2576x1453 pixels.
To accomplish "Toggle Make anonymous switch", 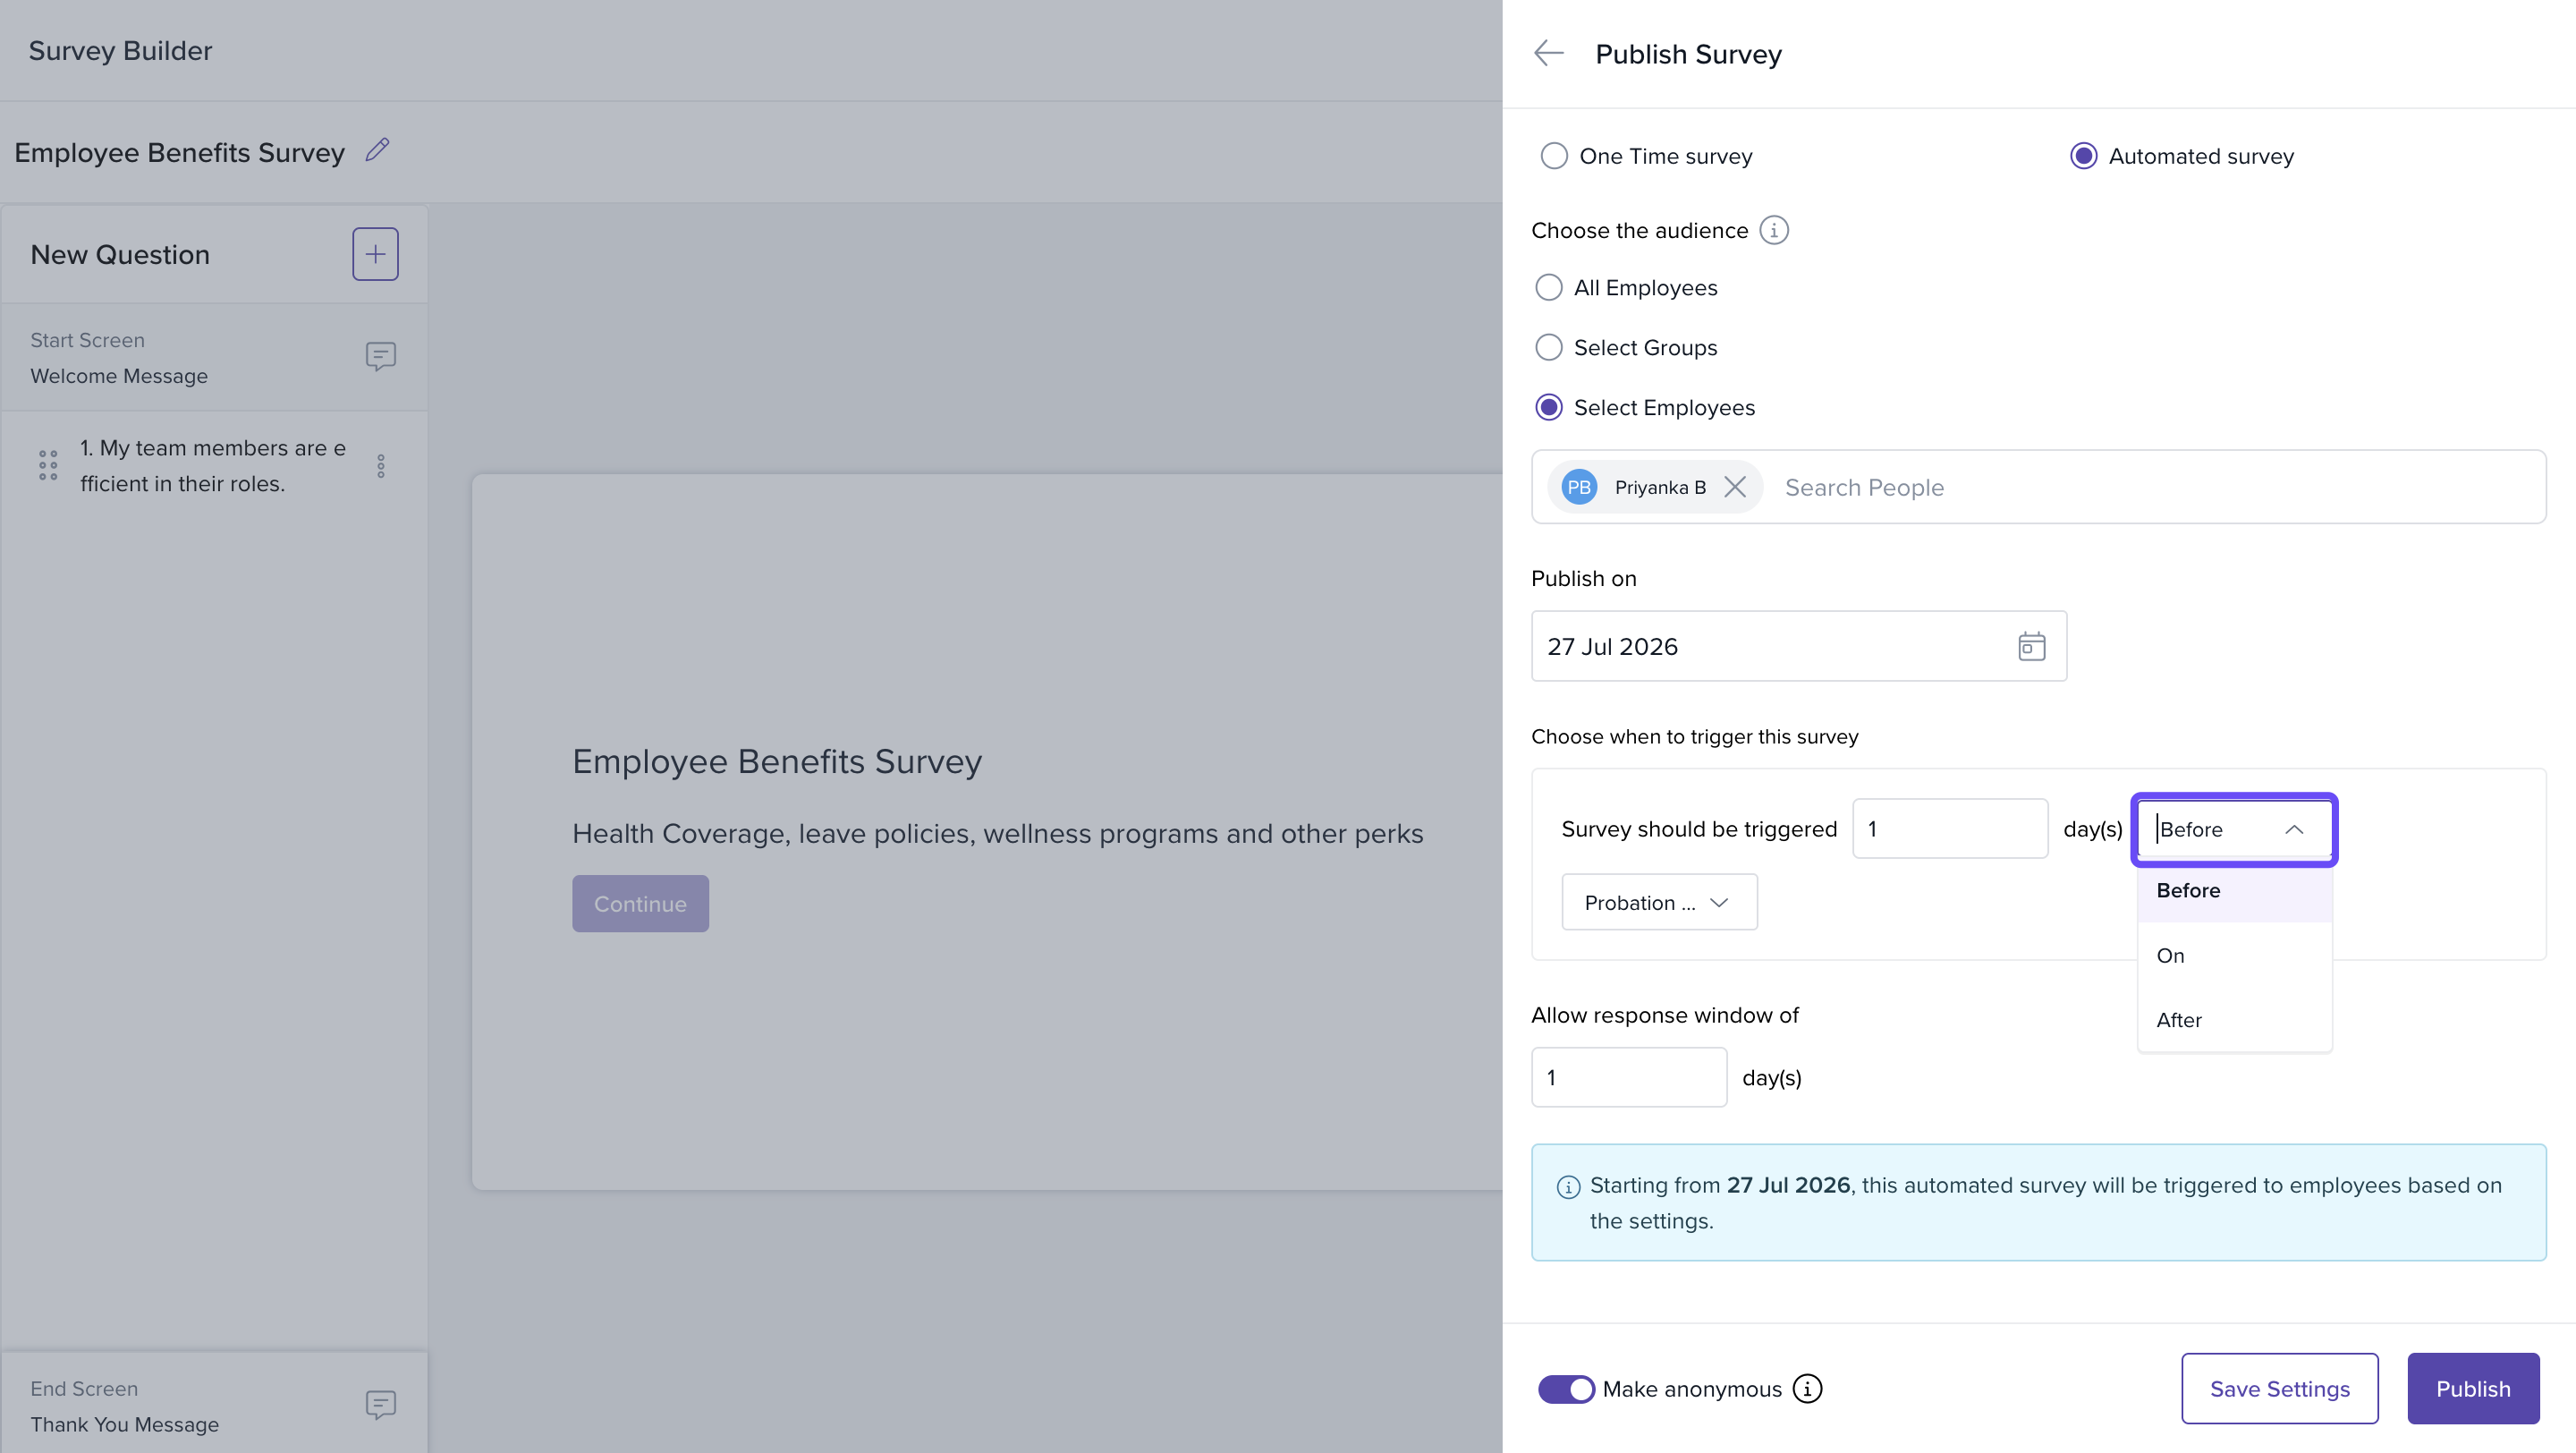I will (1566, 1389).
